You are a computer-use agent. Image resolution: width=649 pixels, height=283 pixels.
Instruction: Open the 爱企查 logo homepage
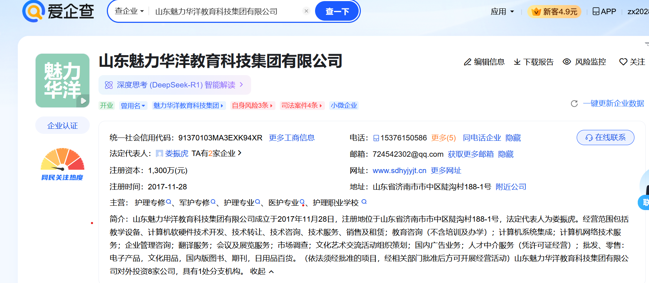(58, 11)
